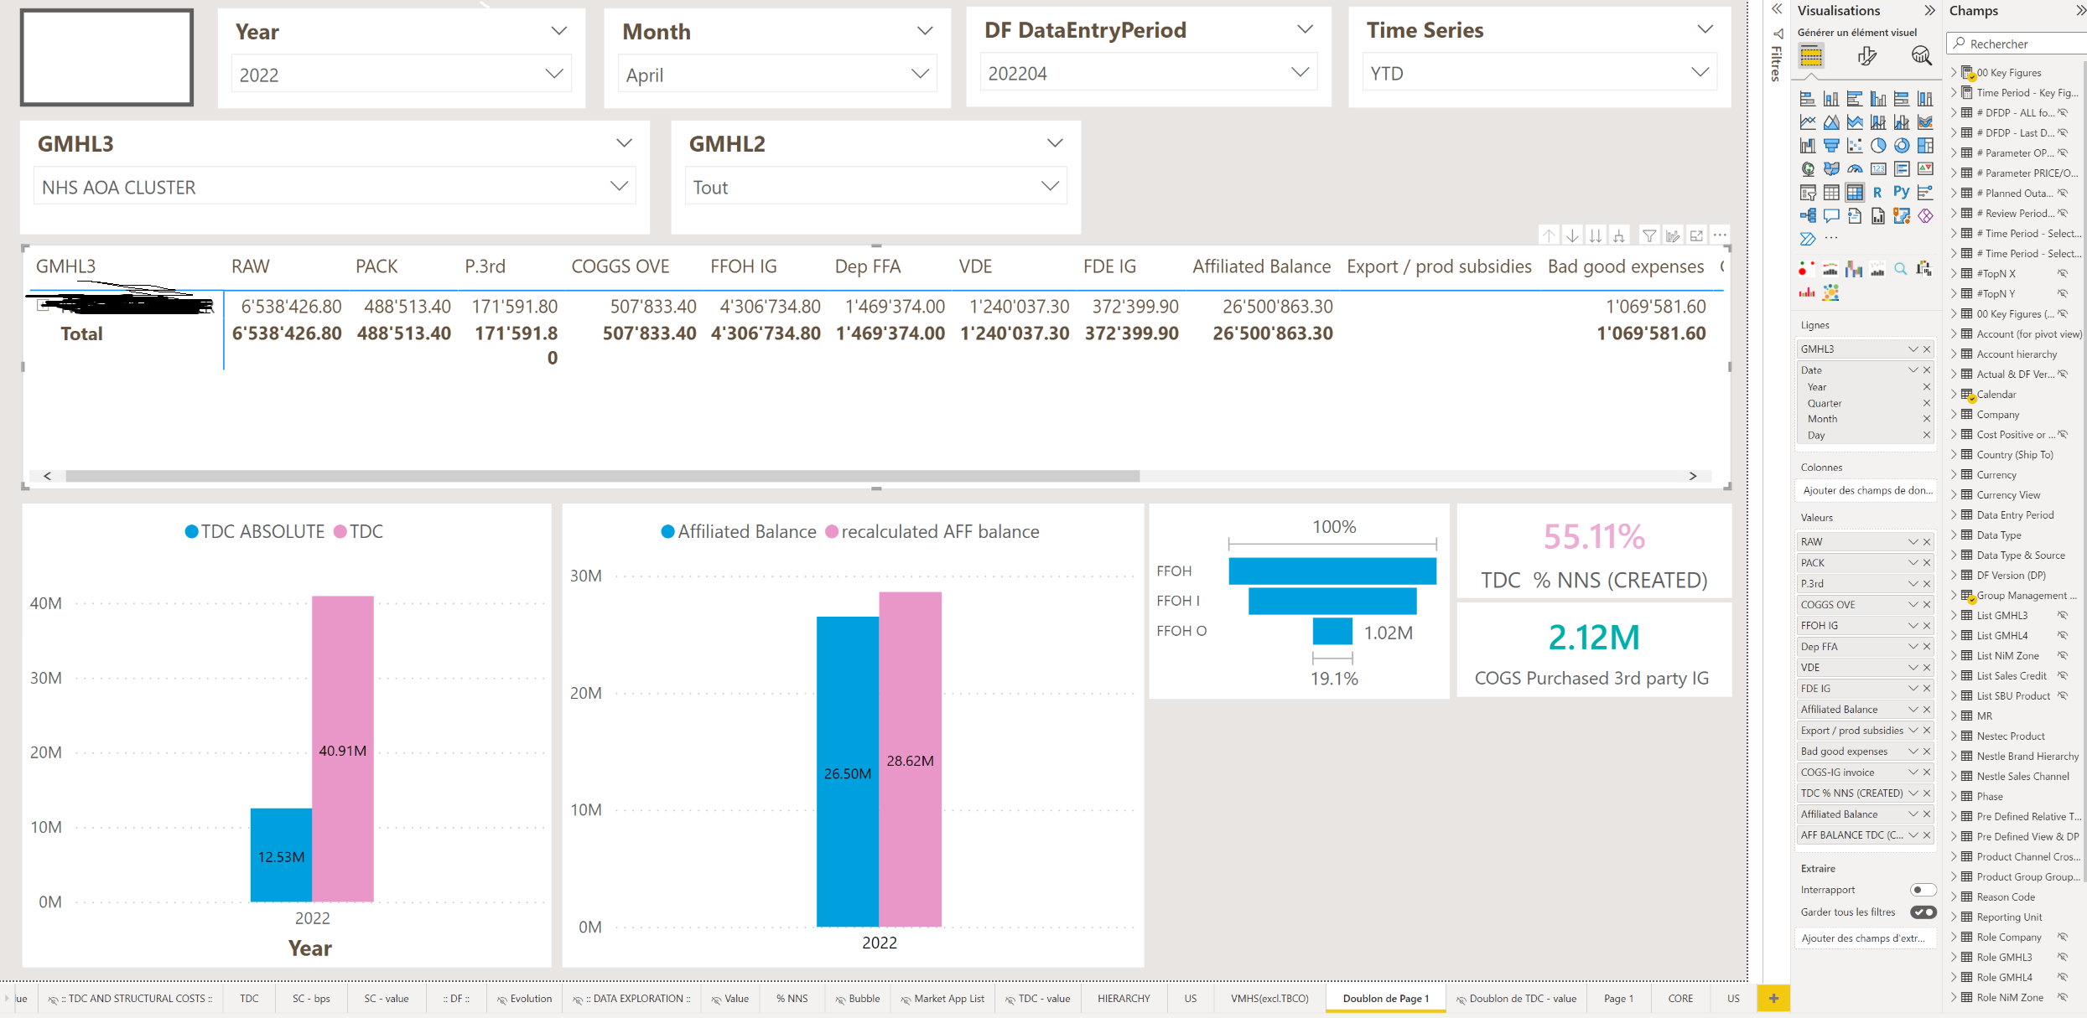The height and width of the screenshot is (1018, 2087).
Task: Select the globe map visualization icon
Action: click(x=1808, y=169)
